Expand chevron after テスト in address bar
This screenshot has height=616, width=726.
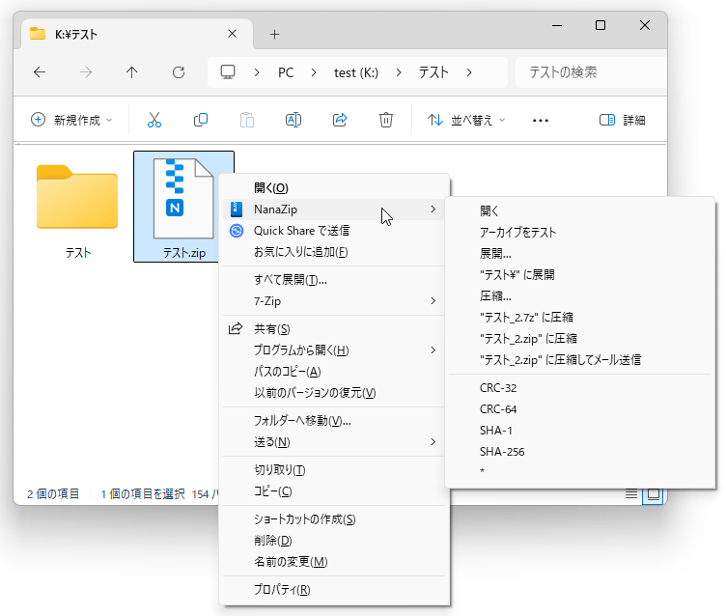(x=469, y=72)
